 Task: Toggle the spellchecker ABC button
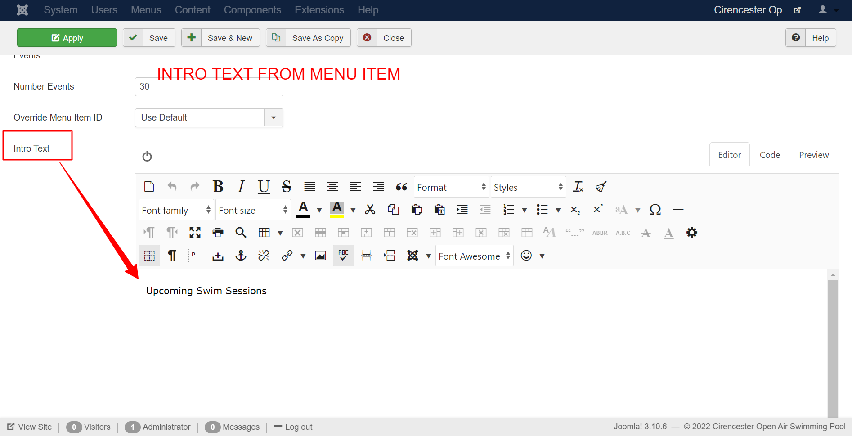(x=343, y=256)
